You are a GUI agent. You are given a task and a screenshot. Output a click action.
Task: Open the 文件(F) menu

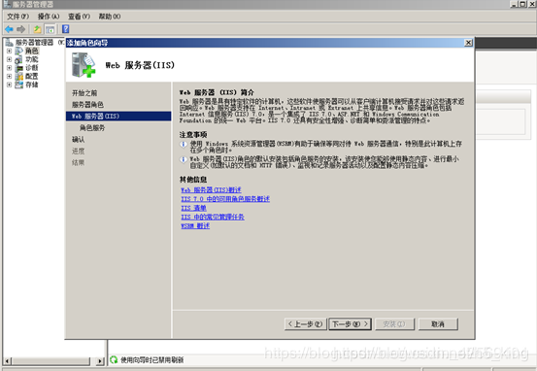click(x=17, y=17)
